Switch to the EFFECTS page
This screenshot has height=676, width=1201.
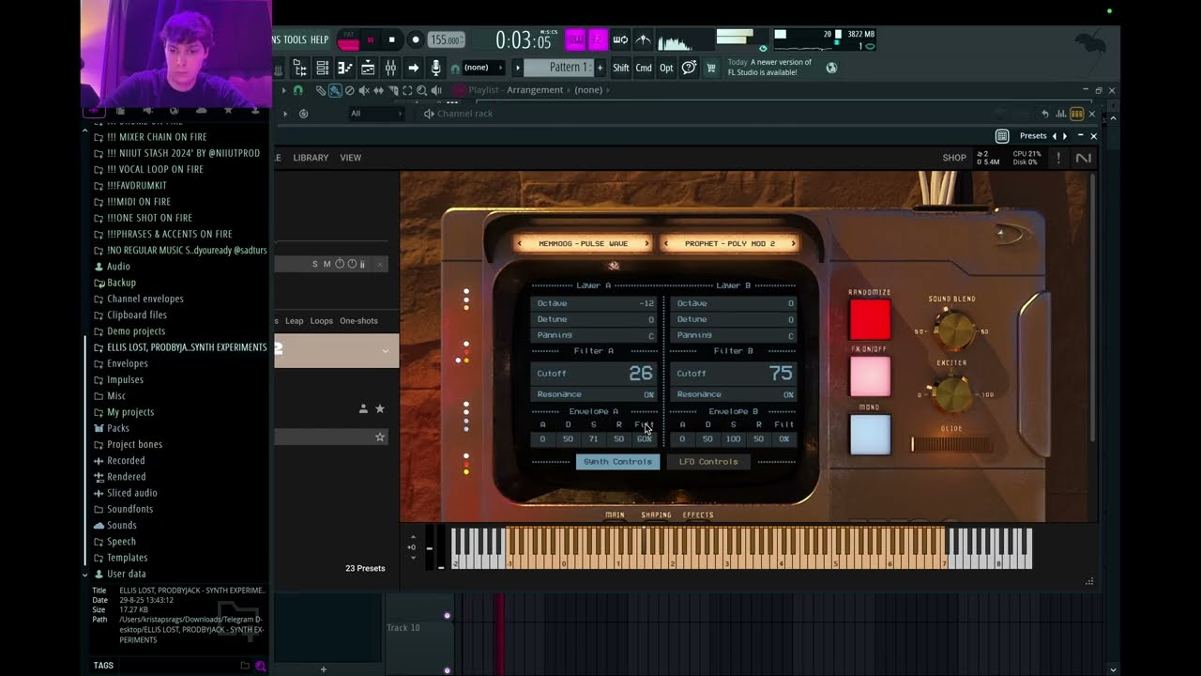click(x=698, y=515)
